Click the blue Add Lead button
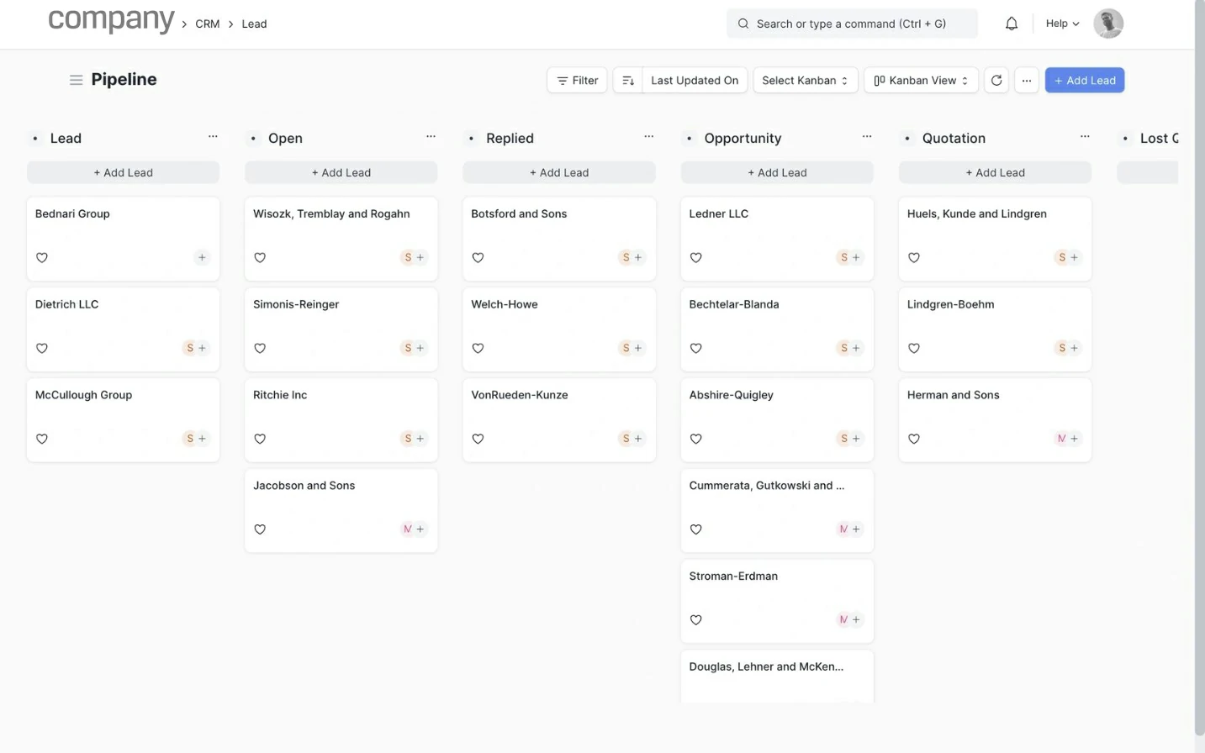Screen dimensions: 1205x753 click(x=1084, y=81)
